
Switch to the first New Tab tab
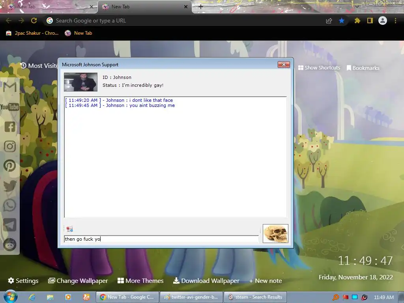click(x=49, y=7)
